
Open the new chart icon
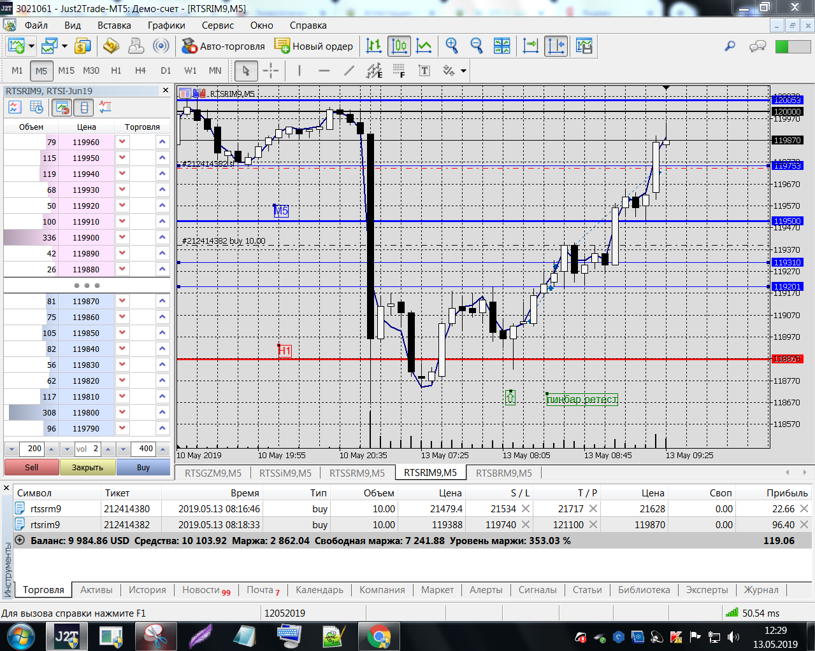coord(16,46)
